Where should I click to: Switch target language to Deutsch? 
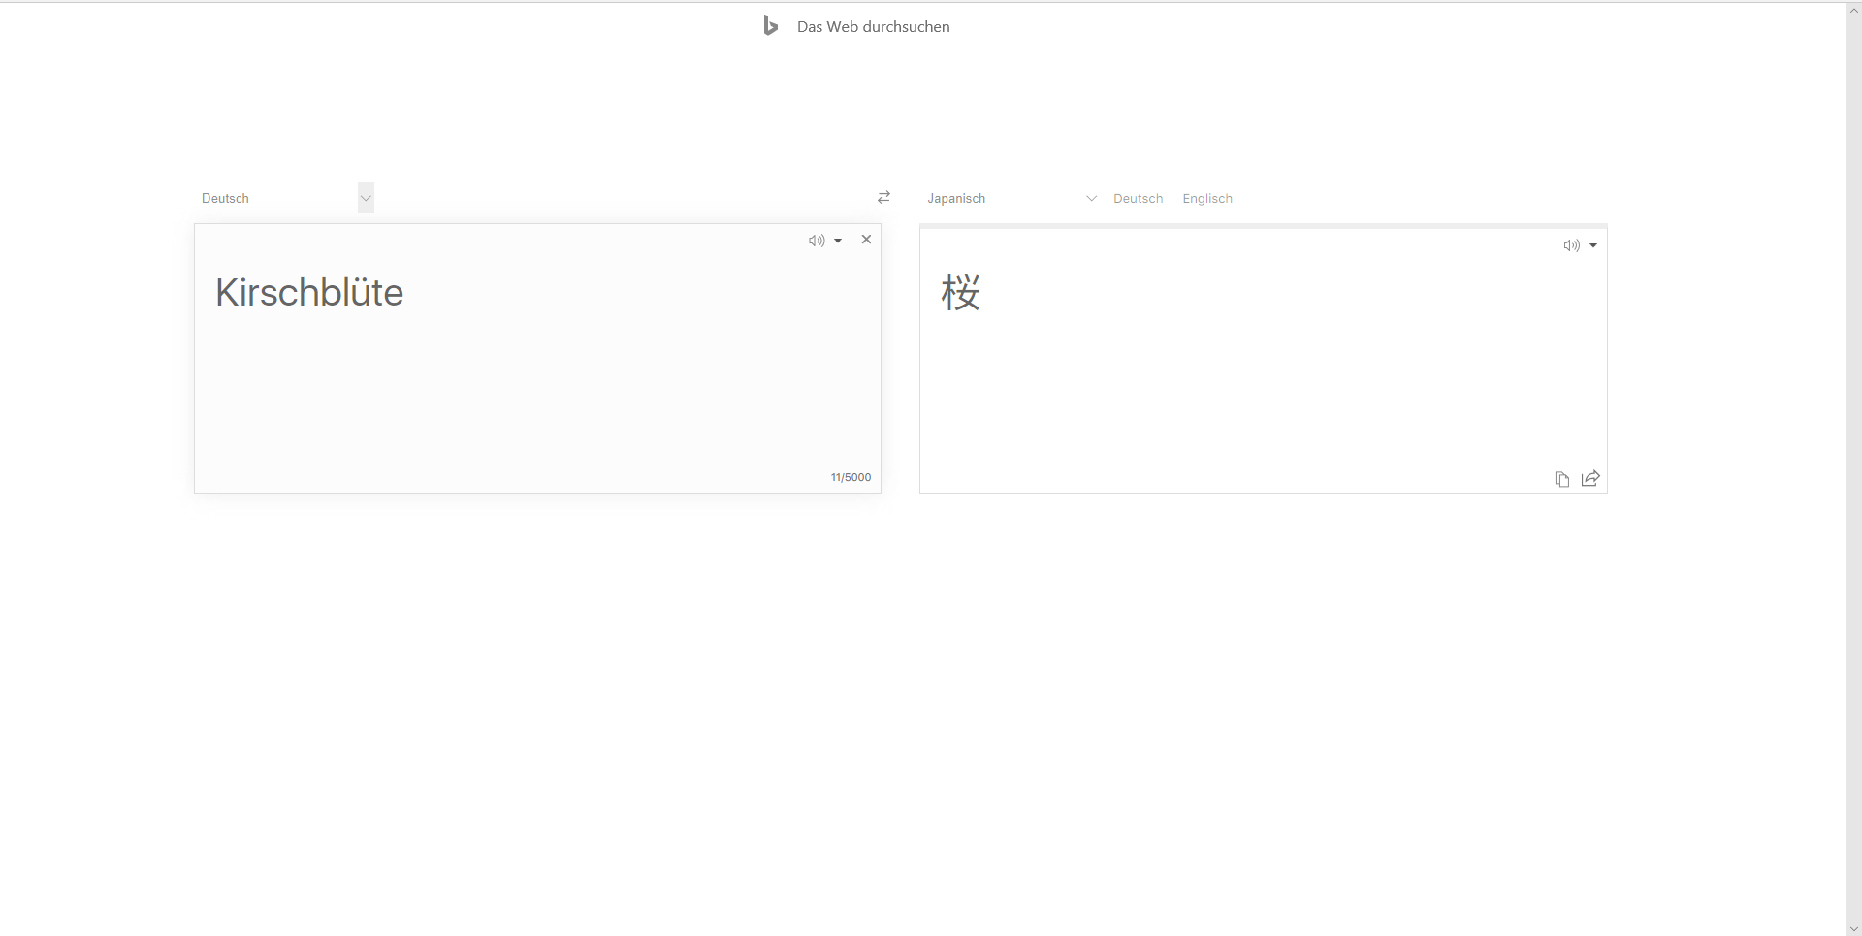(x=1138, y=198)
